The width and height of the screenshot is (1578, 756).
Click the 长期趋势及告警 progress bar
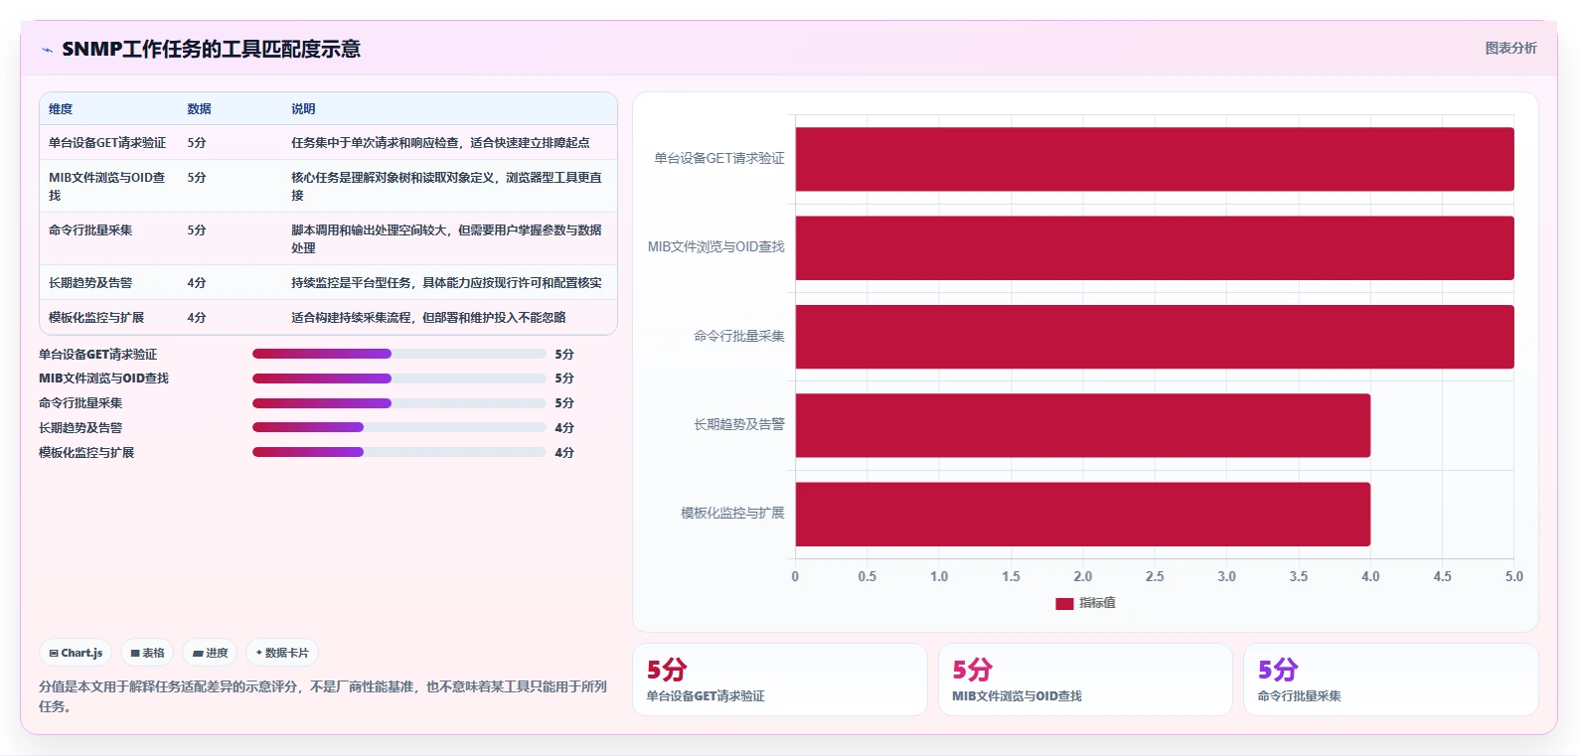(399, 427)
